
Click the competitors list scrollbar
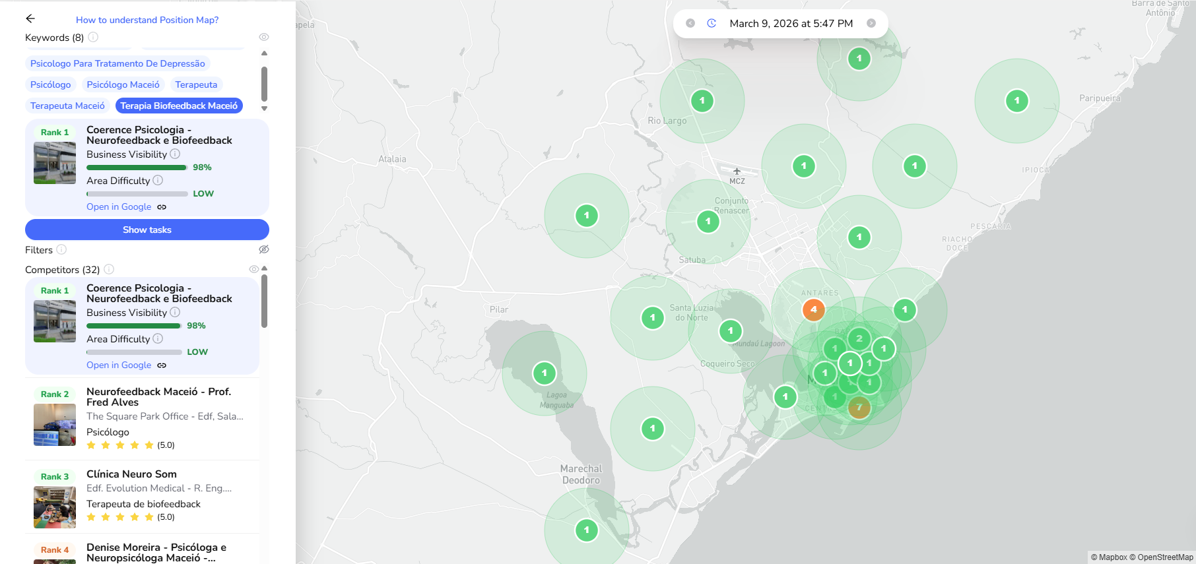point(264,301)
